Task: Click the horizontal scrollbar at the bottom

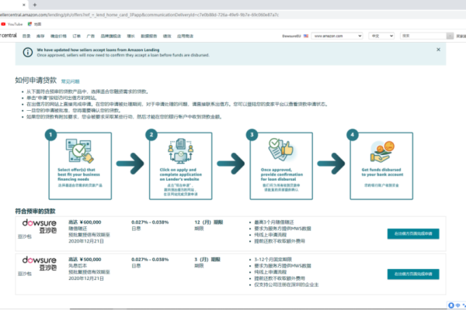Action: click(258, 308)
